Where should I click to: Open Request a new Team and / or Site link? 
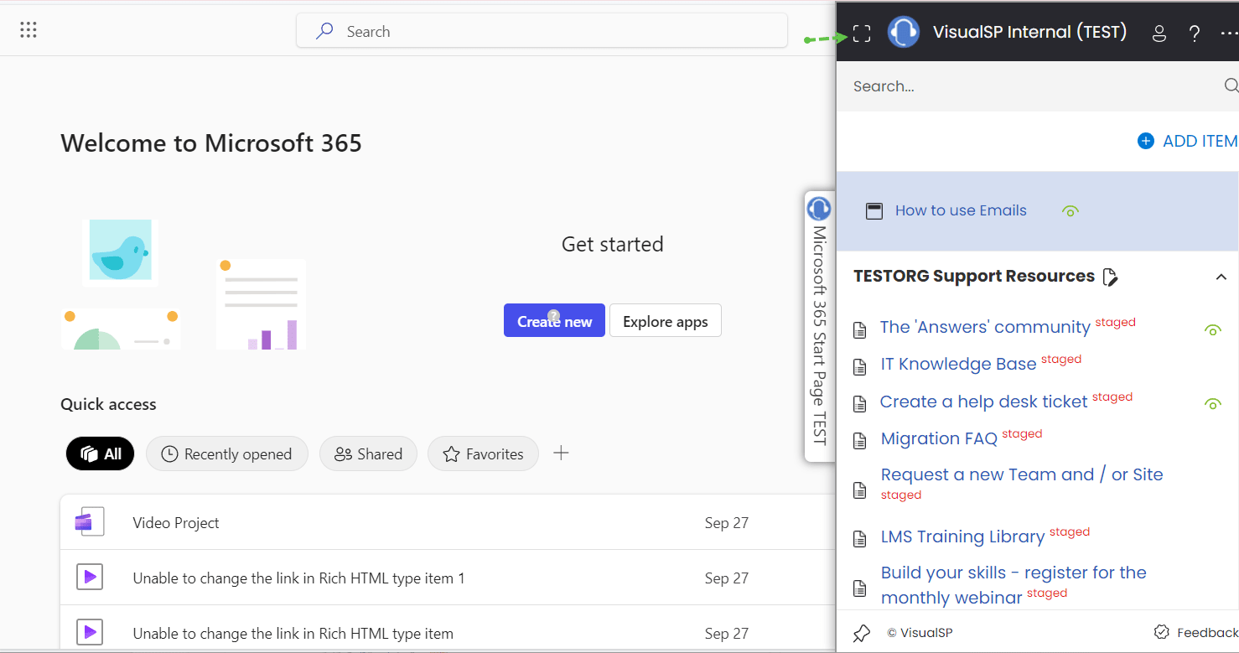[1022, 474]
